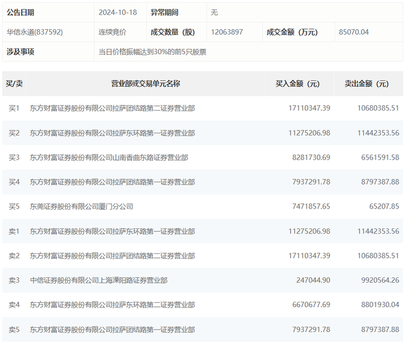
Task: Open 买1 branch 拉萨团结路第二证券营业部
Action: (x=112, y=108)
